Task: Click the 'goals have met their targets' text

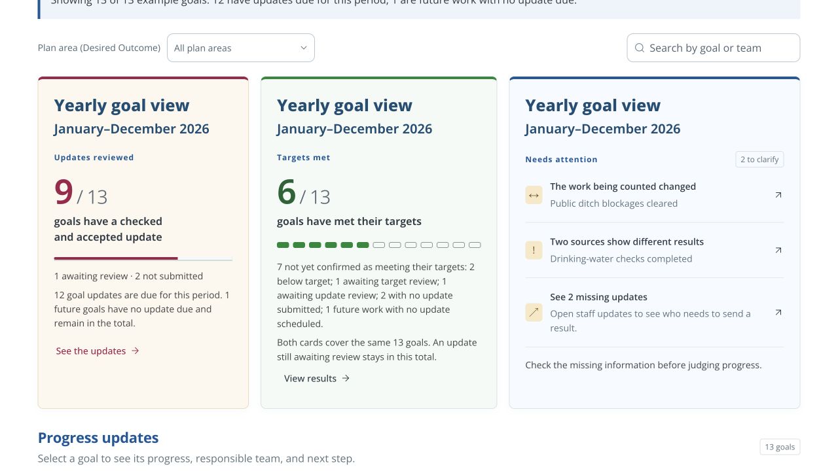Action: pyautogui.click(x=349, y=221)
